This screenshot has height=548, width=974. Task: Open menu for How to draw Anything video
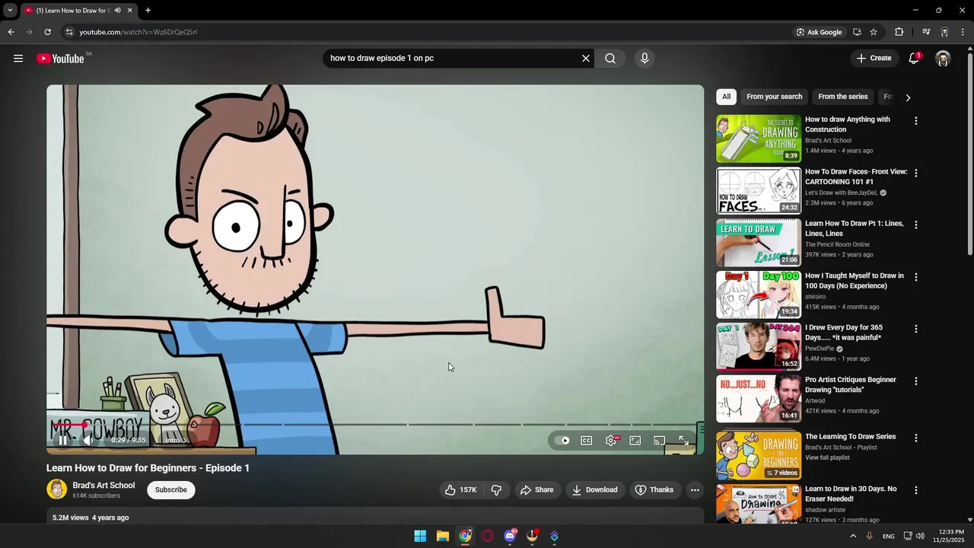[x=915, y=121]
